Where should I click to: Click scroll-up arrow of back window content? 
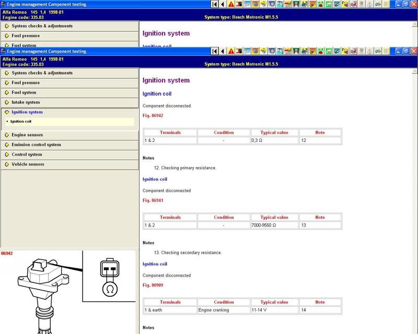(415, 24)
